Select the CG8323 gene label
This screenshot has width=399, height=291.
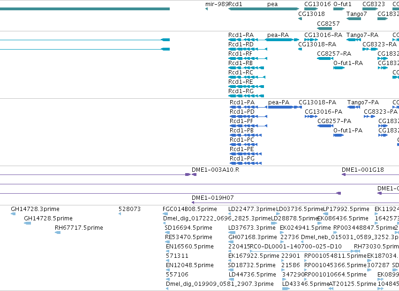[x=374, y=4]
